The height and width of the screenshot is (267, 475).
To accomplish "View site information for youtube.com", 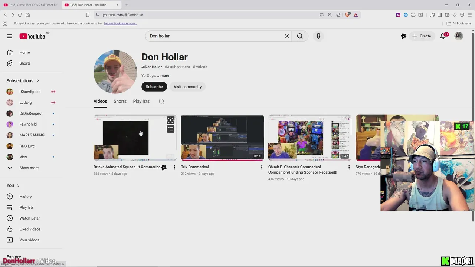I will click(97, 15).
